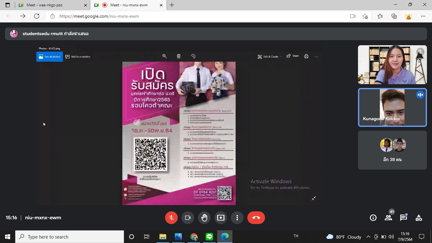
Task: Open the Edge tab actions menu icon
Action: point(8,5)
